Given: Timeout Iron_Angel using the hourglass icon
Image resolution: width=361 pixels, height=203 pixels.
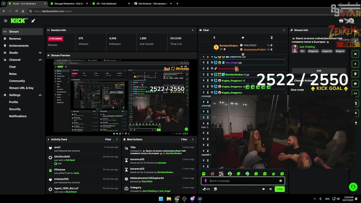Looking at the screenshot, I should tap(208, 63).
